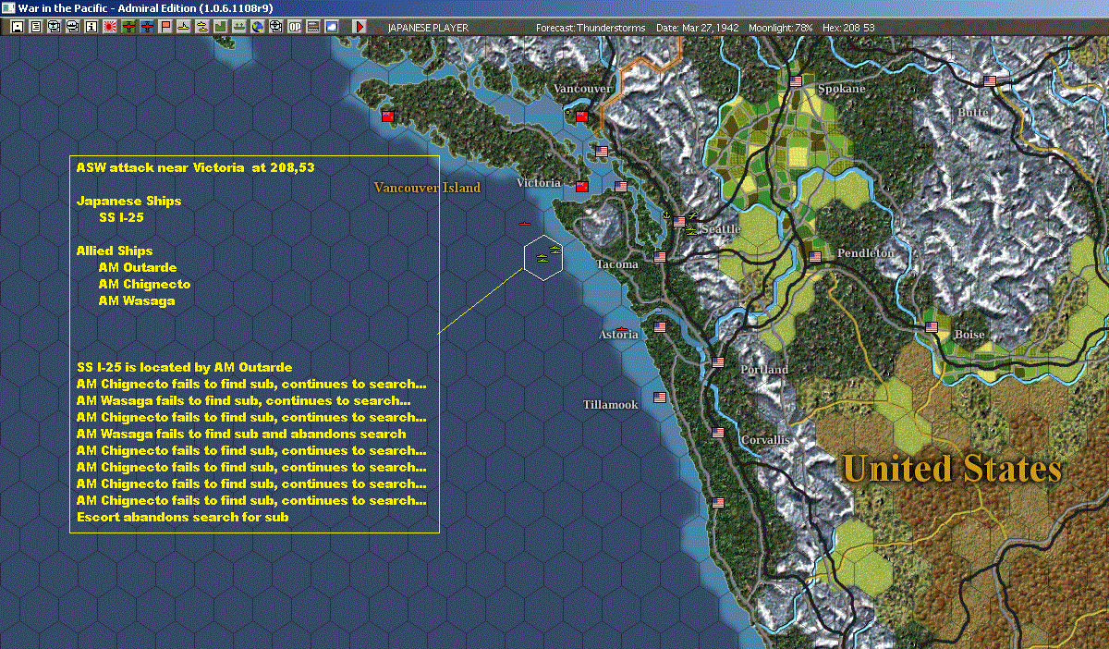This screenshot has height=649, width=1109.
Task: Click the red ship icon at Astoria
Action: 623,328
